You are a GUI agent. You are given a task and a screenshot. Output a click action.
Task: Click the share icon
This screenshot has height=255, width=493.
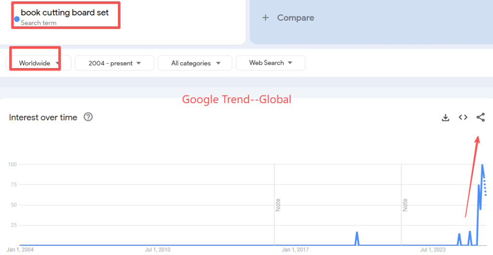coord(480,118)
